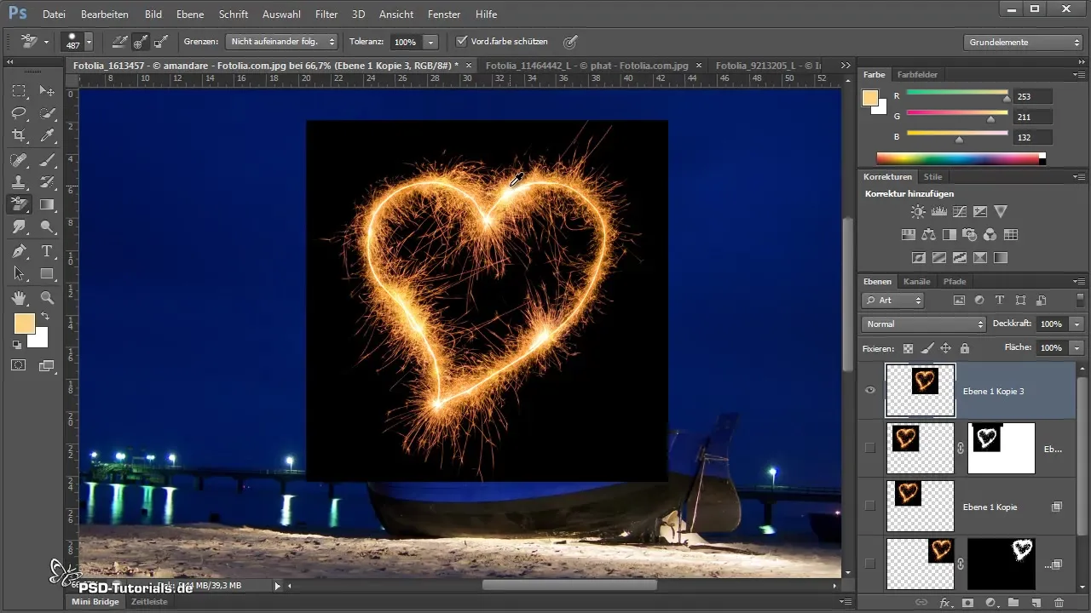1091x613 pixels.
Task: Select the Brush tool
Action: click(48, 159)
